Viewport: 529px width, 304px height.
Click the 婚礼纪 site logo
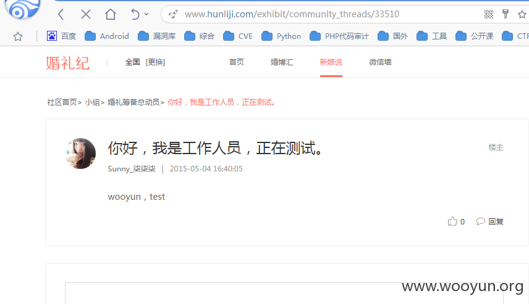pos(68,63)
